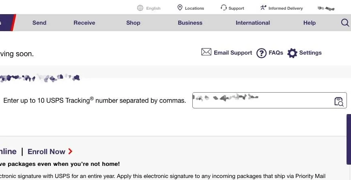Open site search with magnifier icon

(345, 23)
